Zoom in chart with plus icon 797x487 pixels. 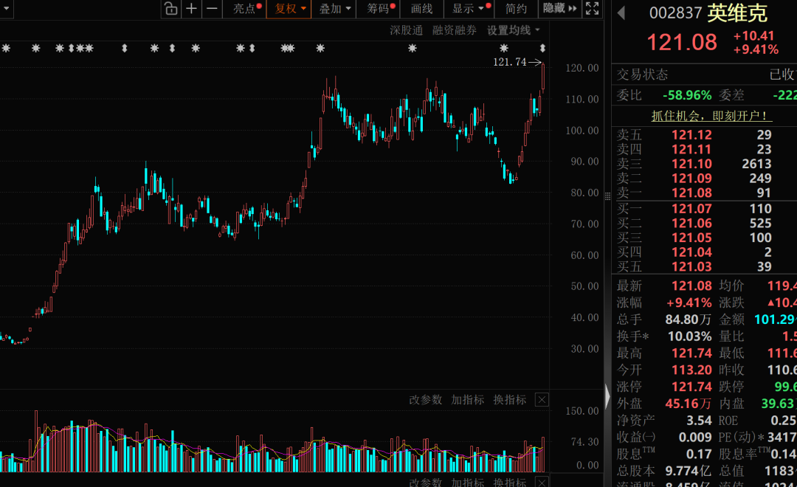click(x=192, y=9)
